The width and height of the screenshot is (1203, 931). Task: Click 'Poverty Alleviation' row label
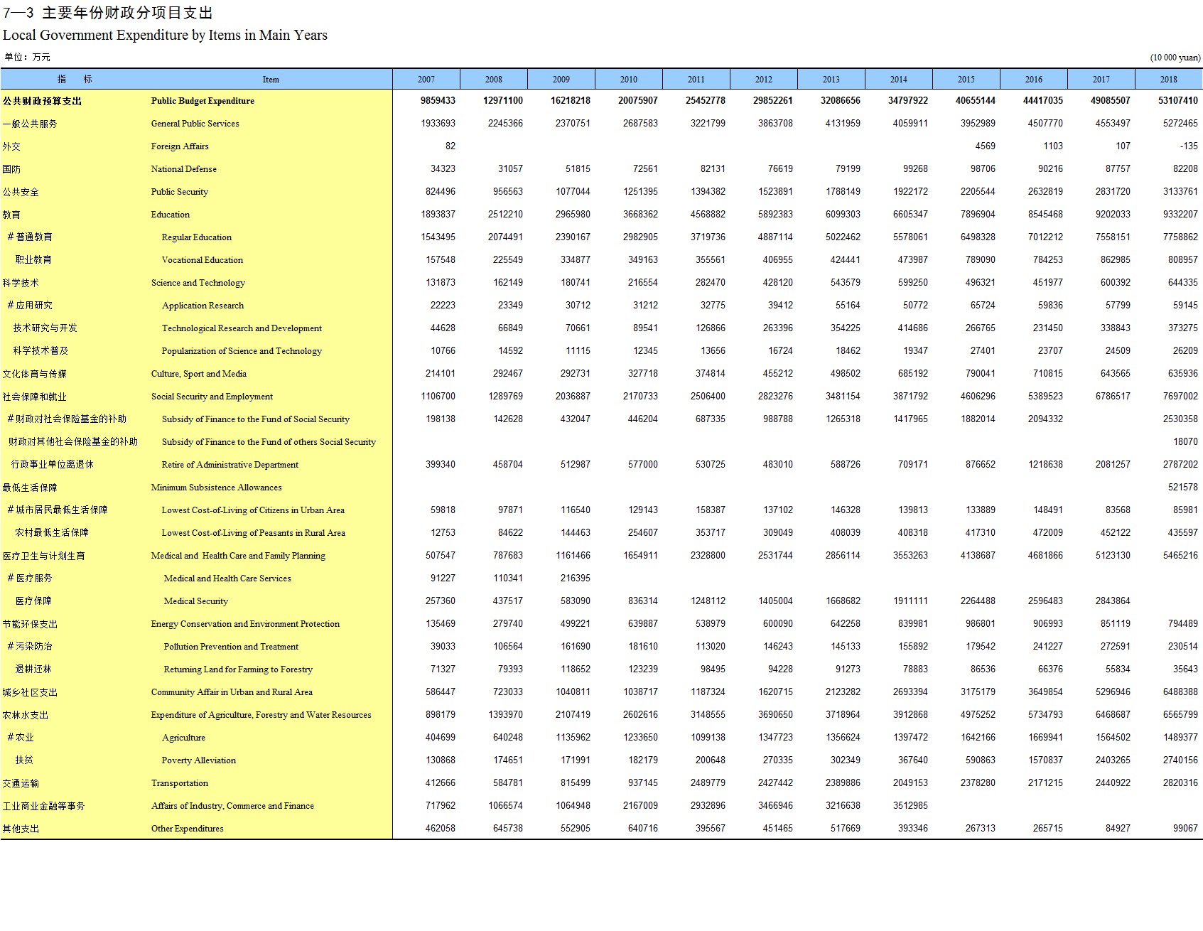pos(198,760)
